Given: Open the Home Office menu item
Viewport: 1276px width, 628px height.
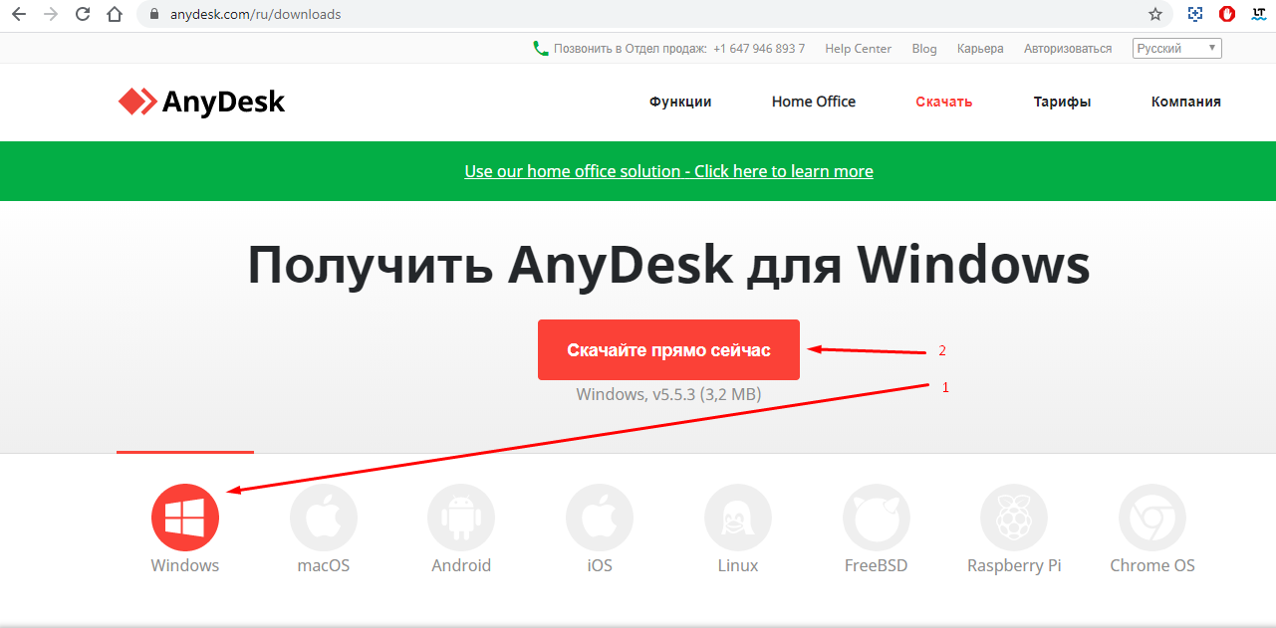Looking at the screenshot, I should pos(814,102).
